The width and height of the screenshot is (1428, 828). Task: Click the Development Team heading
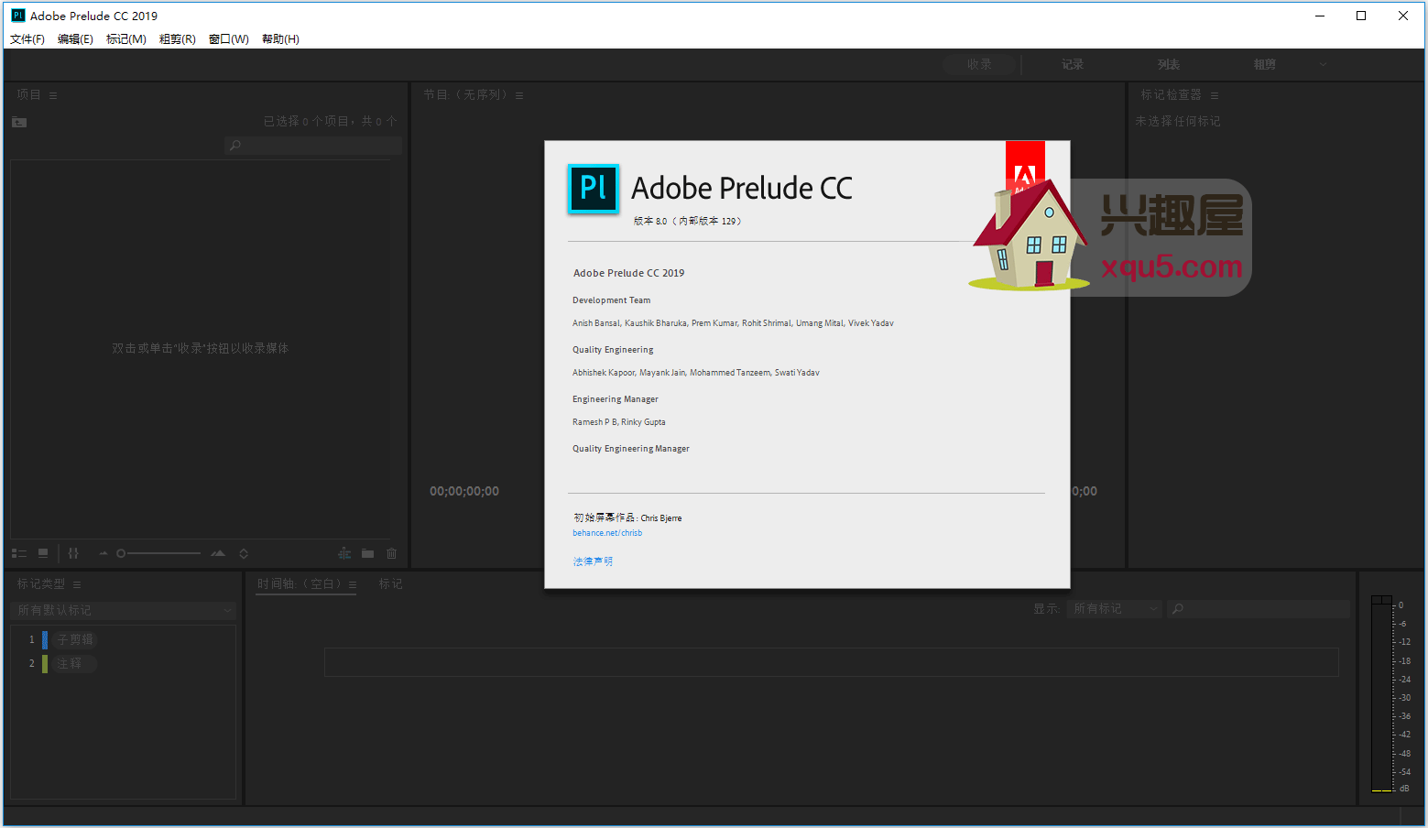click(x=611, y=300)
